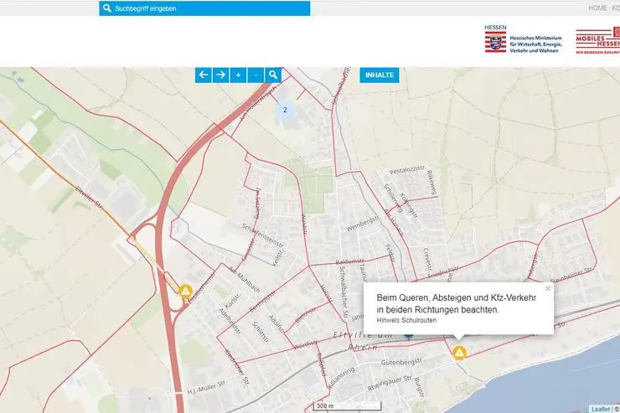Open the Leaflet attribution link

[x=600, y=409]
